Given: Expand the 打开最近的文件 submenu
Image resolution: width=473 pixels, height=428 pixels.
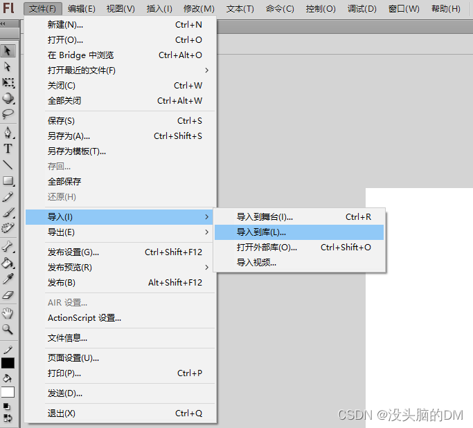Looking at the screenshot, I should [x=121, y=71].
